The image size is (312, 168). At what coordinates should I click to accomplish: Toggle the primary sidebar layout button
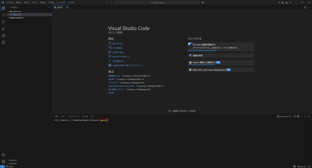pos(283,2)
